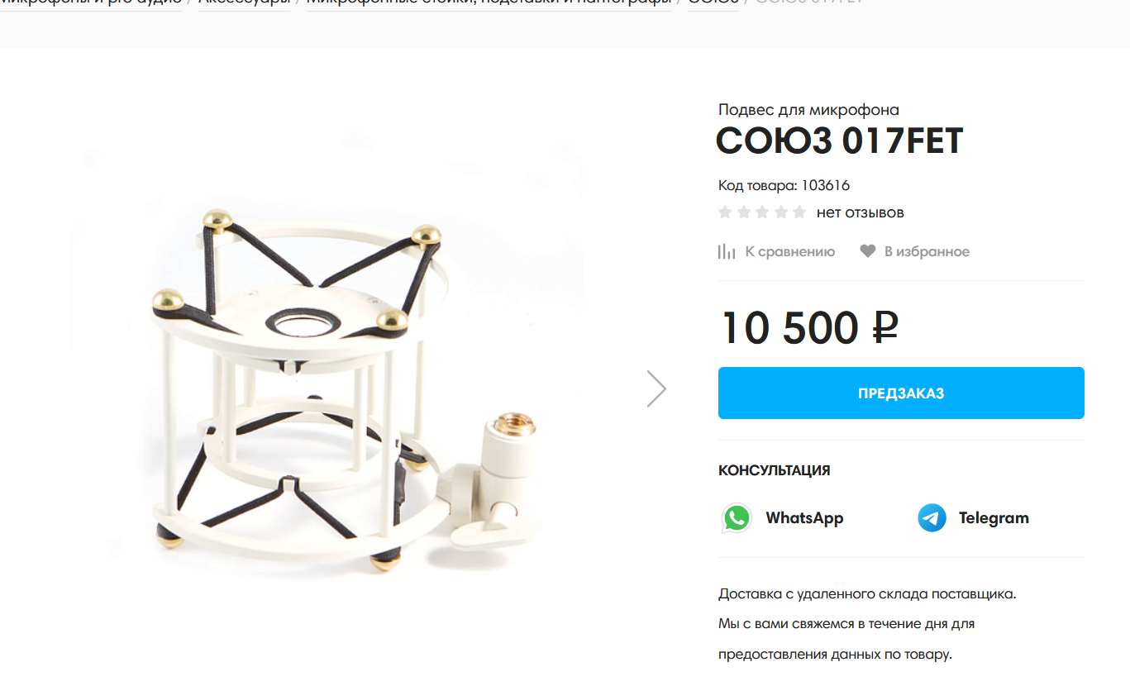Rate product with the first star
The image size is (1130, 686).
coord(726,212)
